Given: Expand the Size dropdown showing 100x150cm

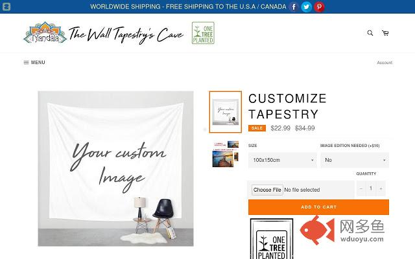Looking at the screenshot, I should (283, 160).
